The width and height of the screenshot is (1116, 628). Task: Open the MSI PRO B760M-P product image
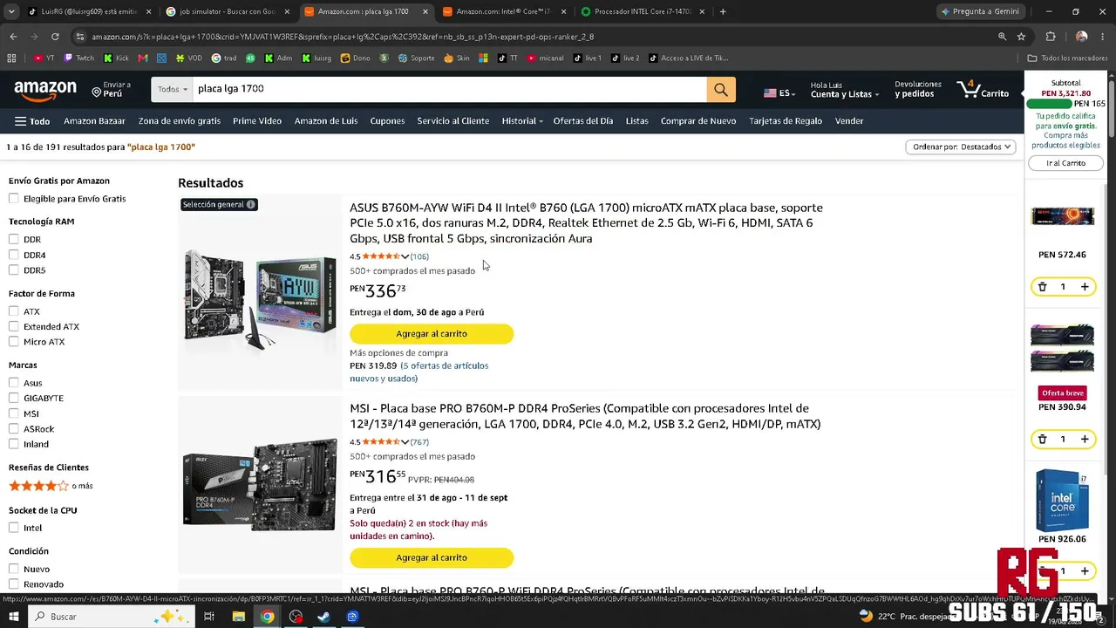coord(260,485)
